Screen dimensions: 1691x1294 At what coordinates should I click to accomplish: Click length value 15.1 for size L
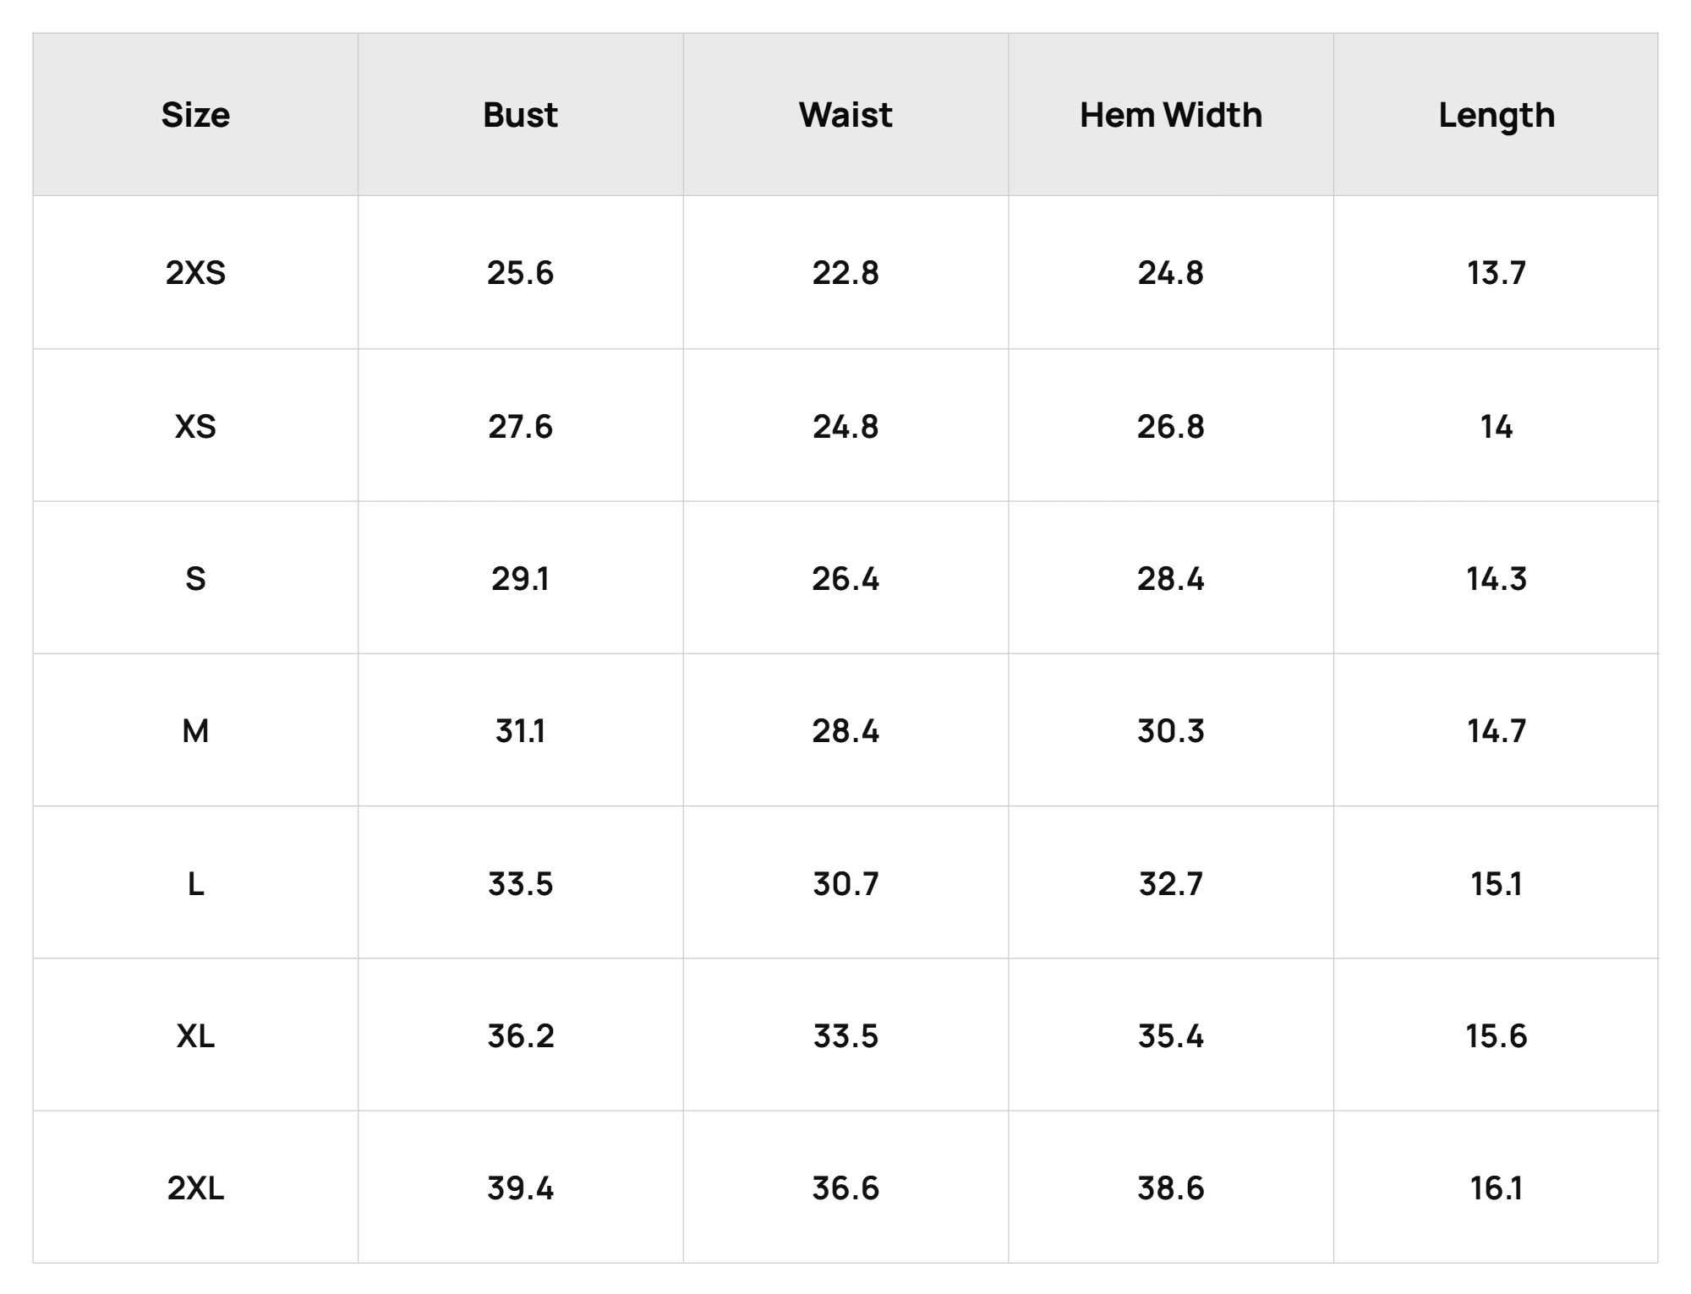tap(1497, 884)
